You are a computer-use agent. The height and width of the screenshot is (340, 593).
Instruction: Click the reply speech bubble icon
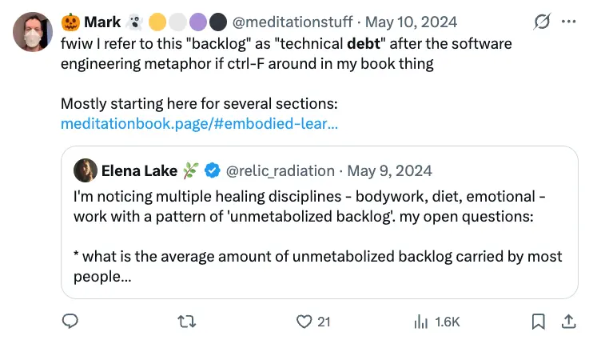(70, 322)
